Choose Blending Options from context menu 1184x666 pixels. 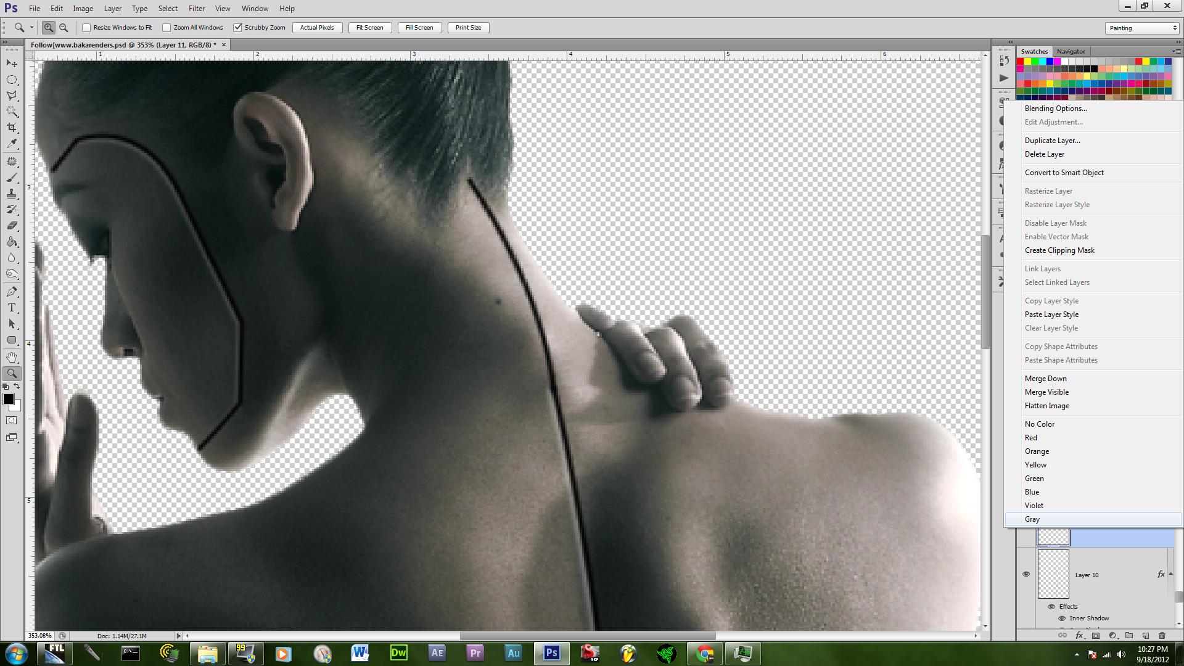[1056, 109]
